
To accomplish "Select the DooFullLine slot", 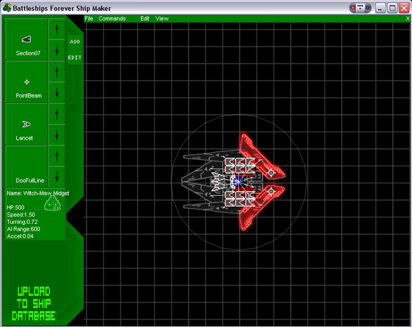I will tap(27, 167).
